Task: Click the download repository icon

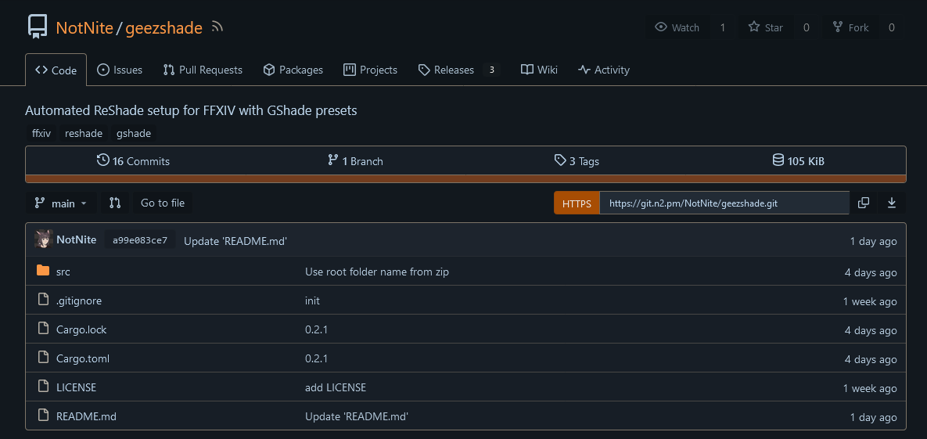Action: pos(892,203)
